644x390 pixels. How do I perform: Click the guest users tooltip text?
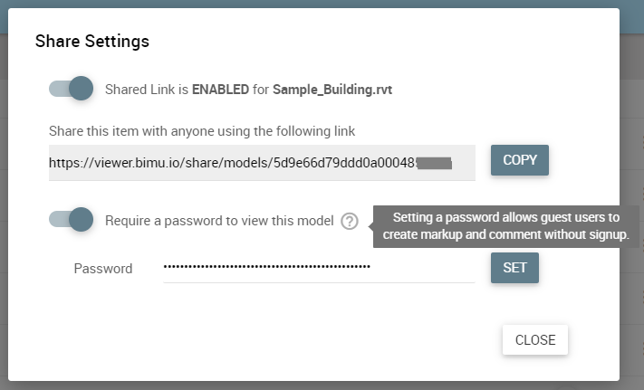506,226
